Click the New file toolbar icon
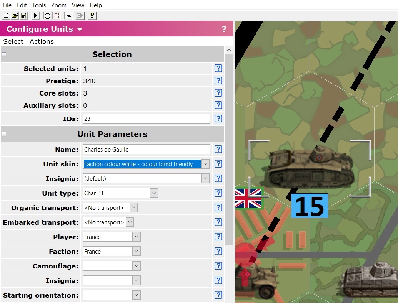398x303 pixels. click(x=6, y=16)
